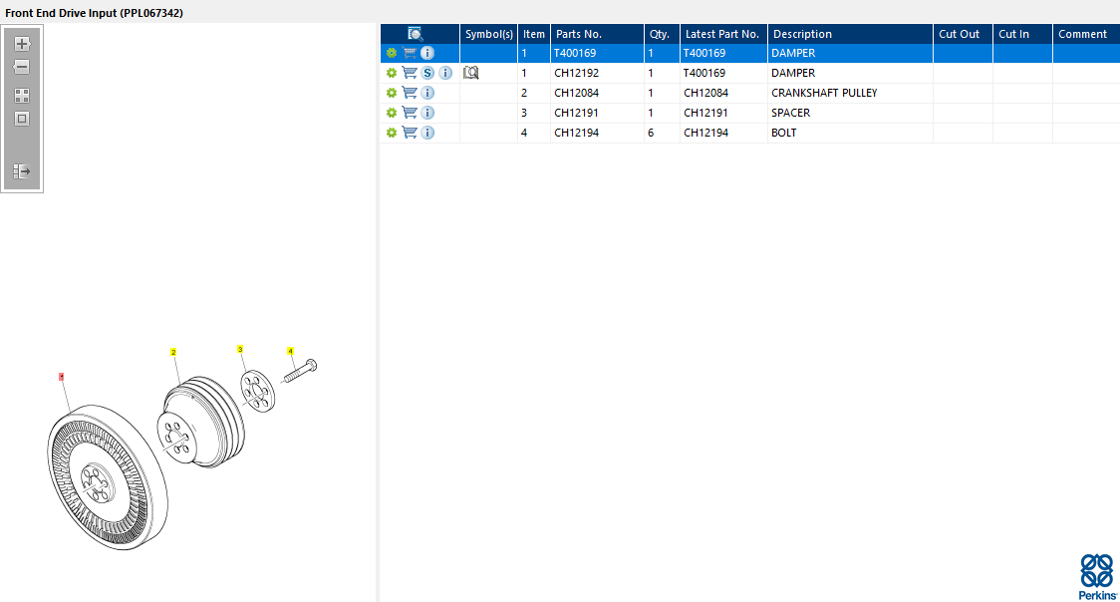Click the book symbol icon for CH12192
The image size is (1120, 602).
click(x=470, y=73)
